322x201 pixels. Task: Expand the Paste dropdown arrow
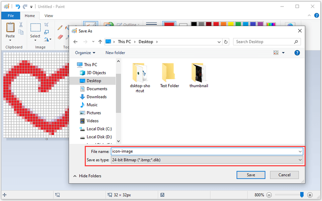[10, 40]
